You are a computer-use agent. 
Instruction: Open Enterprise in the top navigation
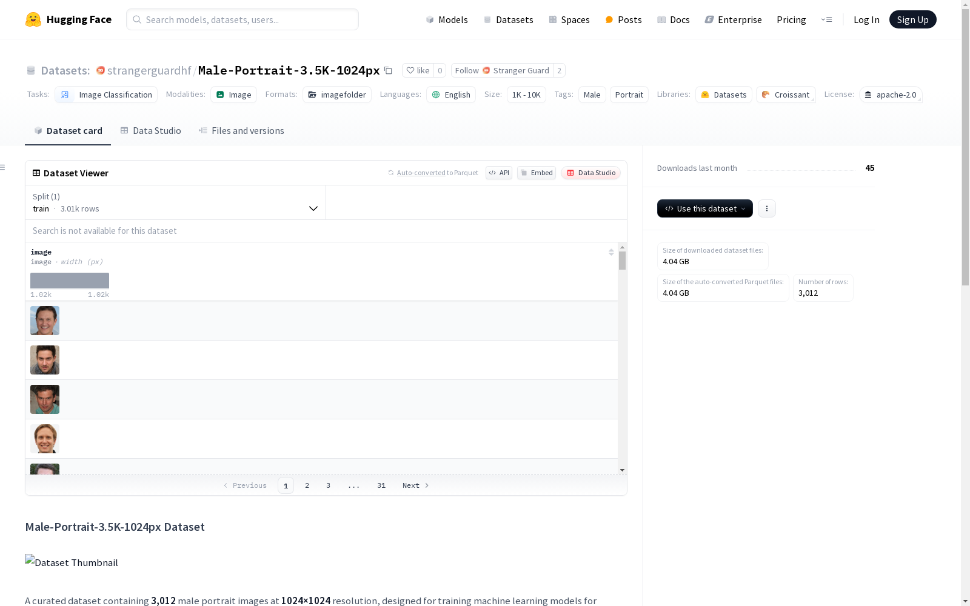click(x=733, y=19)
